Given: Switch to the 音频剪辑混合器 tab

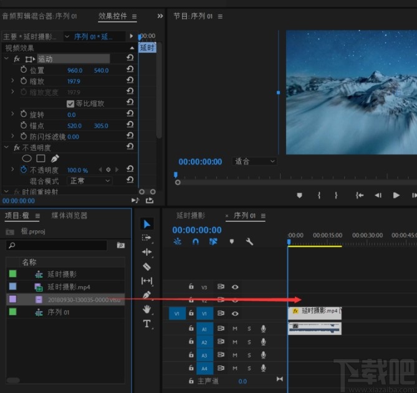Looking at the screenshot, I should click(39, 16).
